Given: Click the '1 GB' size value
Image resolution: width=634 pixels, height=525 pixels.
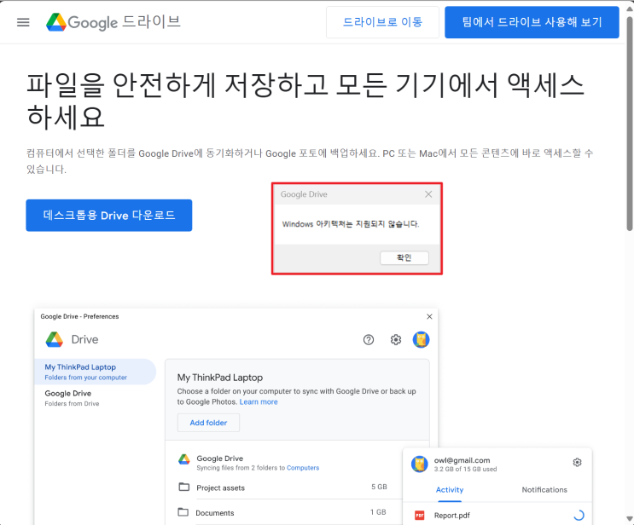Looking at the screenshot, I should [x=378, y=512].
